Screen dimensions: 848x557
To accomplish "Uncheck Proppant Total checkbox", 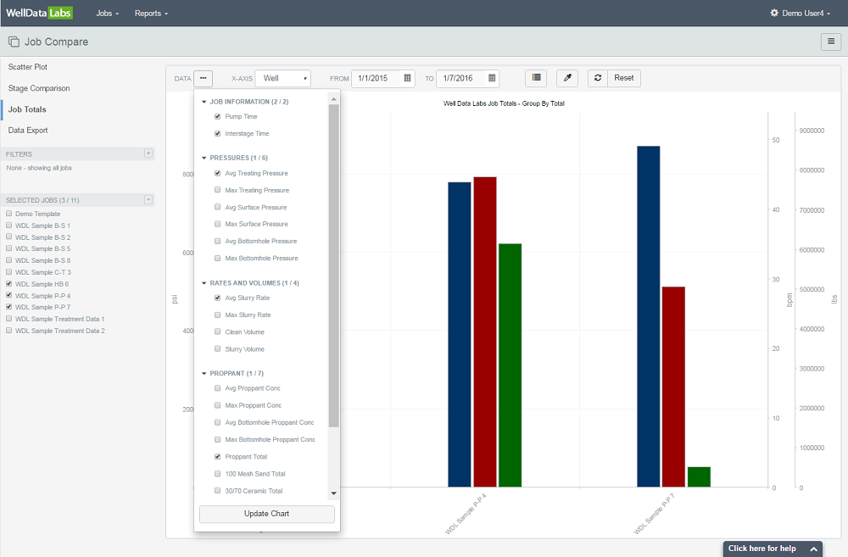I will click(x=217, y=456).
